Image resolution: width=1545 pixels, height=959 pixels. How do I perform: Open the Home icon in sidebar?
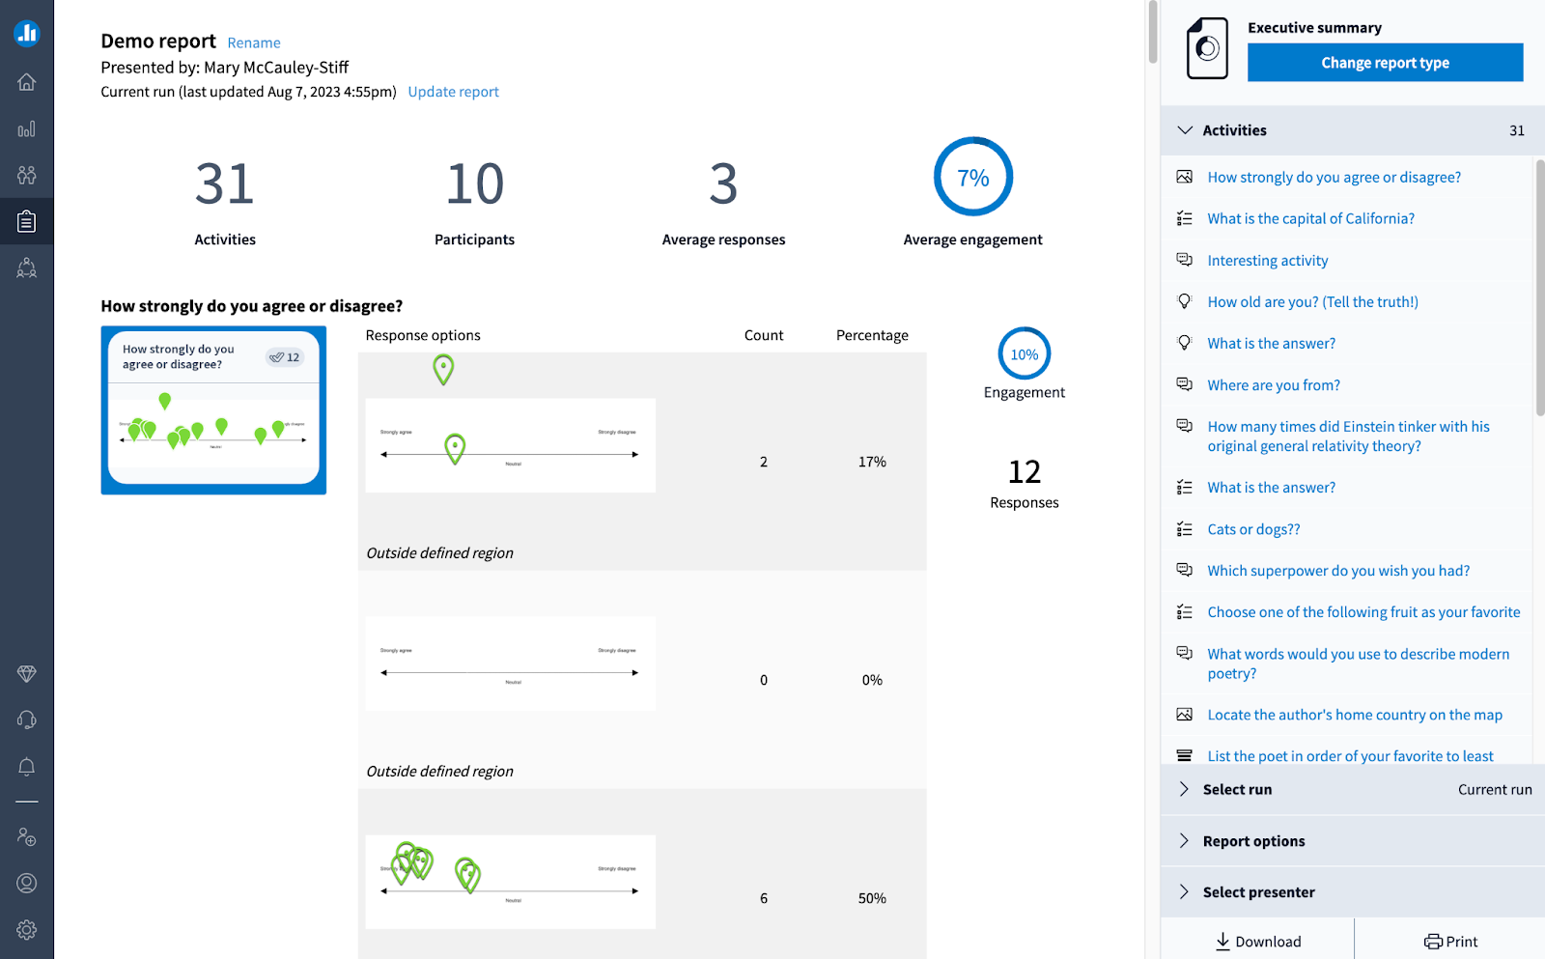click(x=27, y=82)
